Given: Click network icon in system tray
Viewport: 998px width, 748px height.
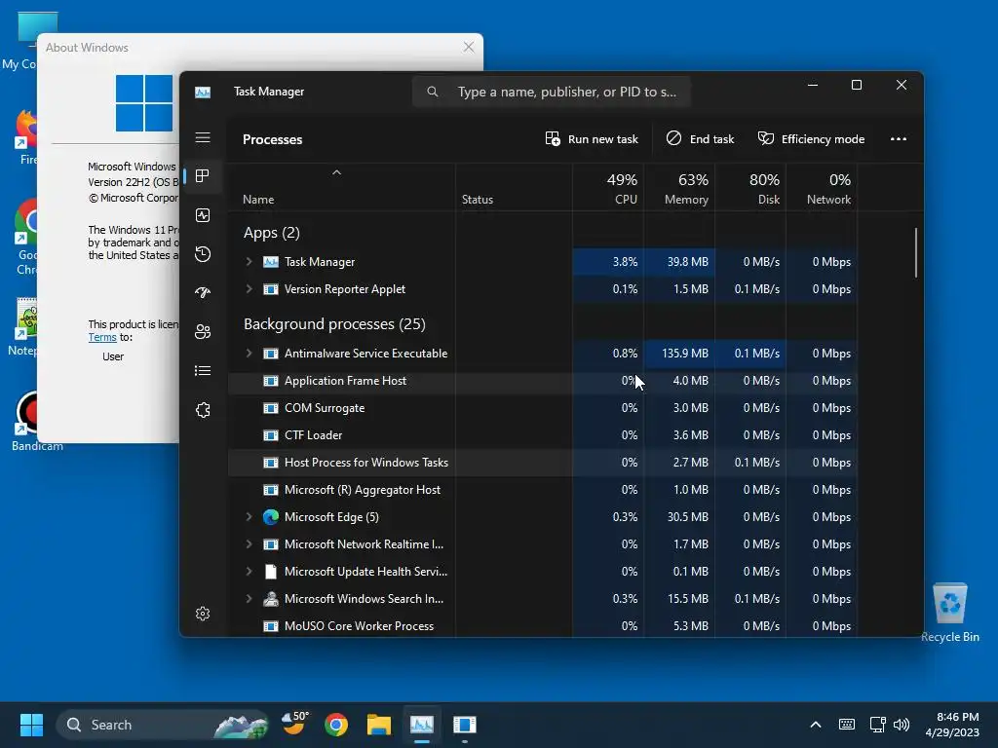Looking at the screenshot, I should [x=878, y=725].
